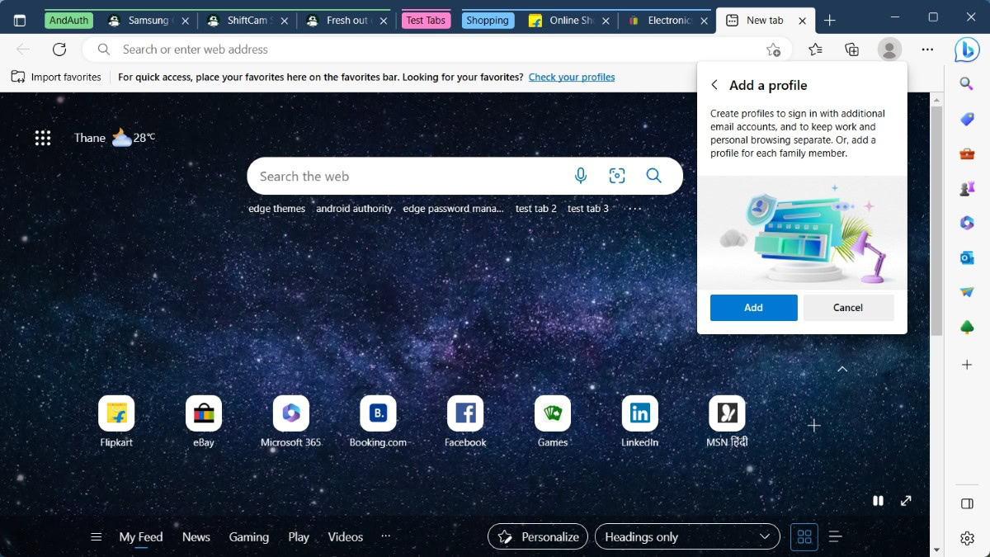This screenshot has width=990, height=557.
Task: Click the voice search microphone icon
Action: (581, 176)
